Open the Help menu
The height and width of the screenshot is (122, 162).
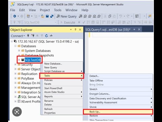[85, 10]
